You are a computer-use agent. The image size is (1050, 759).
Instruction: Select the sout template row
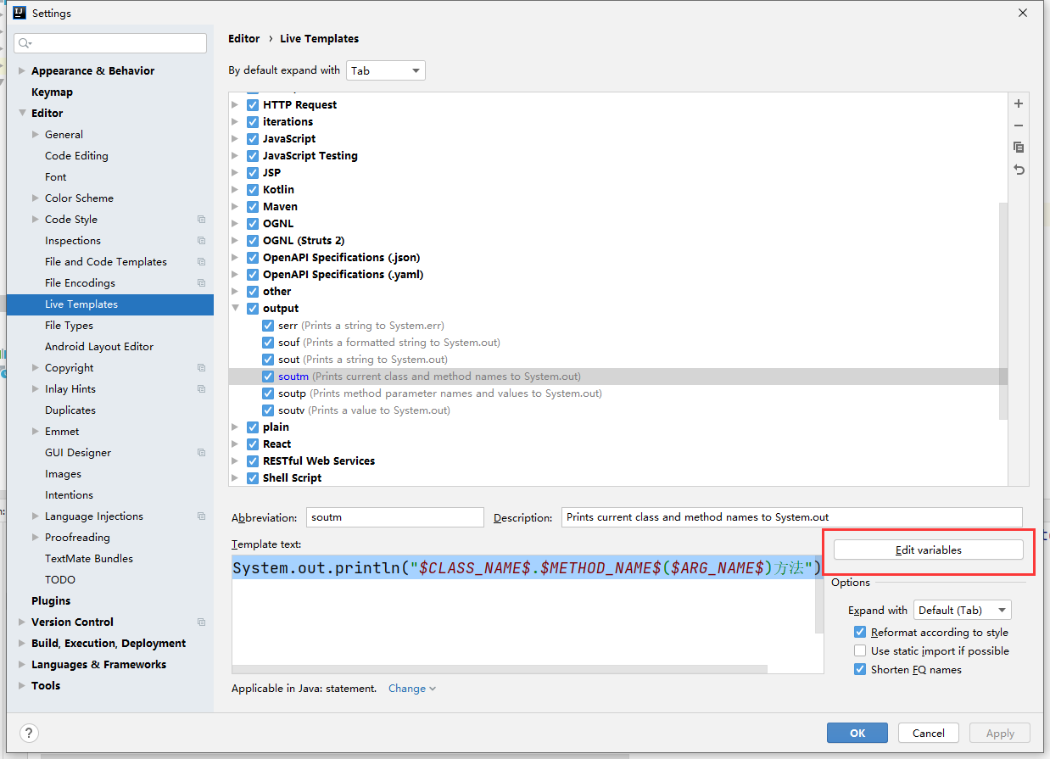(617, 360)
